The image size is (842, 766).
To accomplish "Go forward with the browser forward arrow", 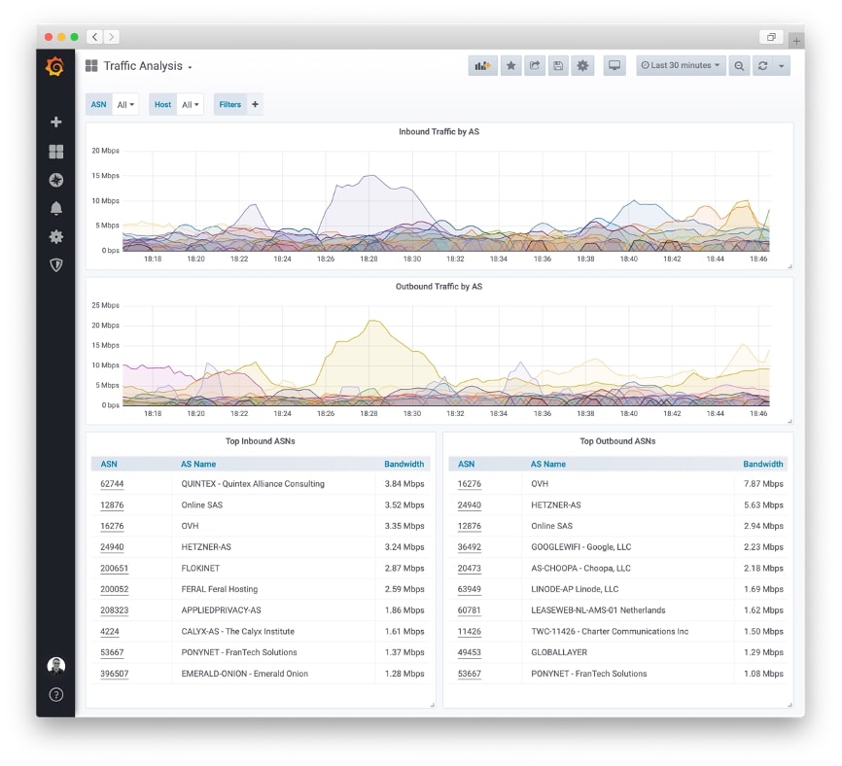I will pos(111,37).
